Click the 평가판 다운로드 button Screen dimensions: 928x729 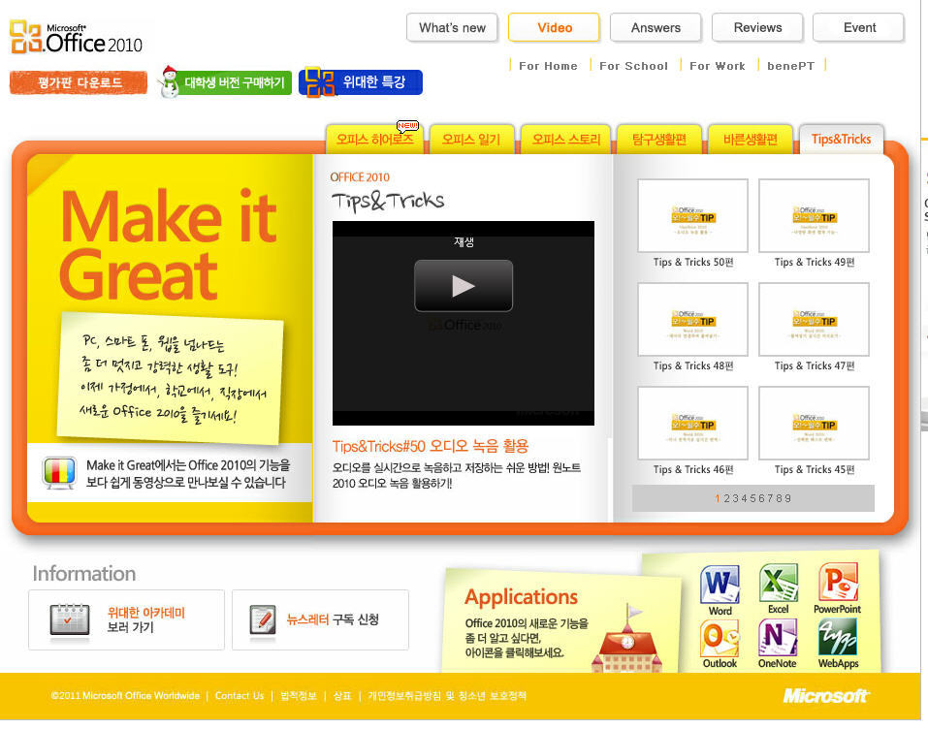tap(79, 82)
